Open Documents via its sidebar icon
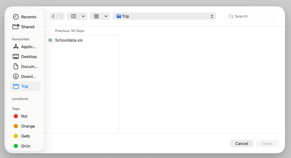Viewport: 291px width, 158px height. (x=16, y=66)
